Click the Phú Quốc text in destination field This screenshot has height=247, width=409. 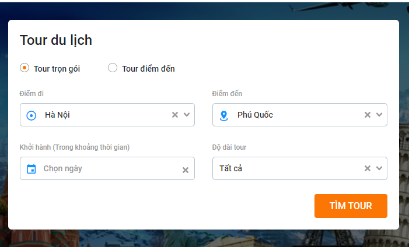pos(255,115)
